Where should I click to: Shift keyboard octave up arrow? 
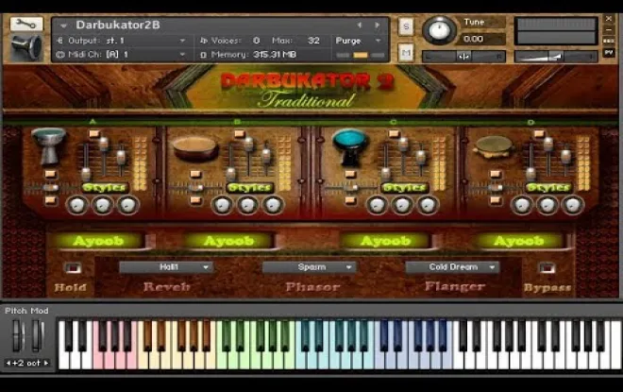coord(46,363)
